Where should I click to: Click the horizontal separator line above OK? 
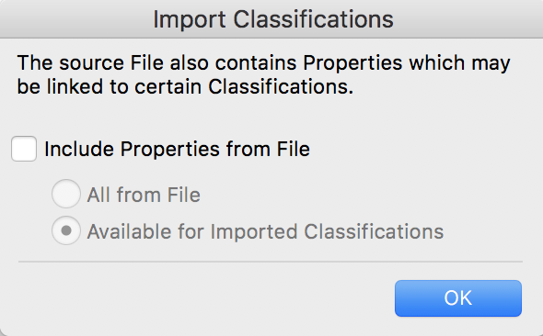[x=271, y=262]
